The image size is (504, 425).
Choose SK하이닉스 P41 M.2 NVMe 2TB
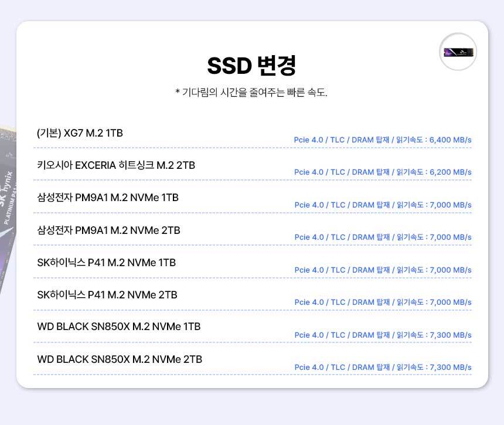(107, 295)
